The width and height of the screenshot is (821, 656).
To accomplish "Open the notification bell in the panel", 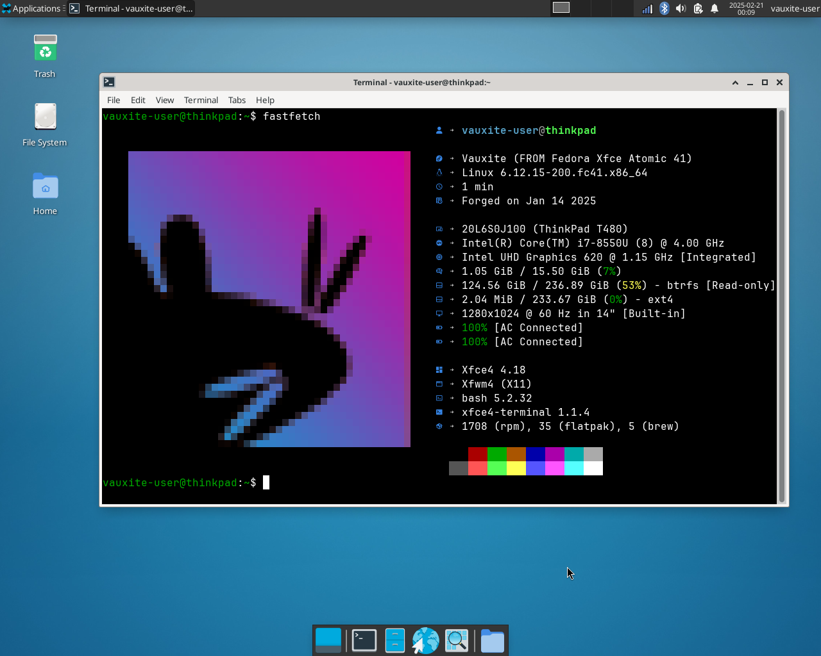I will (x=715, y=8).
